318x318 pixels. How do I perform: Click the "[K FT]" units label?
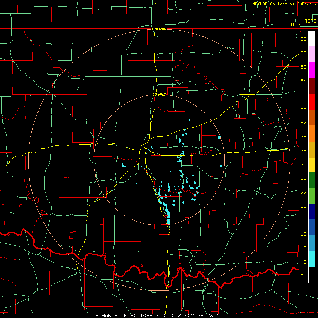click(299, 24)
